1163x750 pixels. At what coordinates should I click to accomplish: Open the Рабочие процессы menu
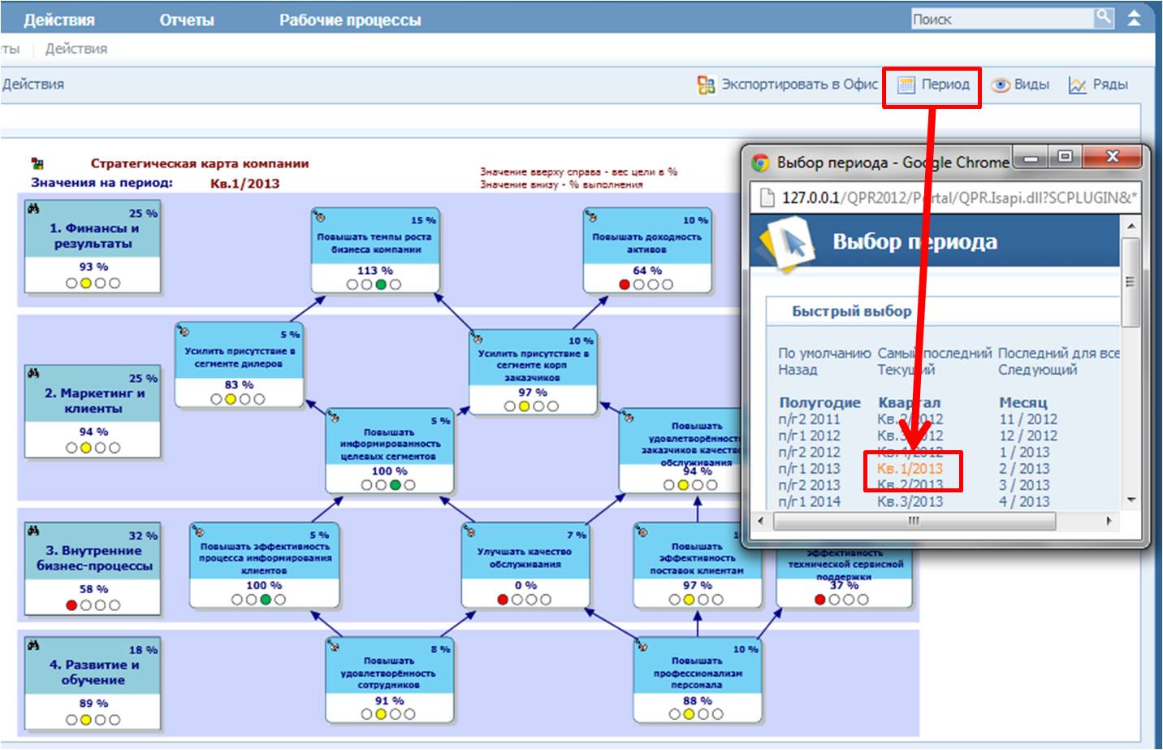pos(350,20)
